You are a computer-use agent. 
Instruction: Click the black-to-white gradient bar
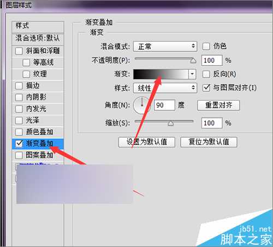pyautogui.click(x=161, y=74)
